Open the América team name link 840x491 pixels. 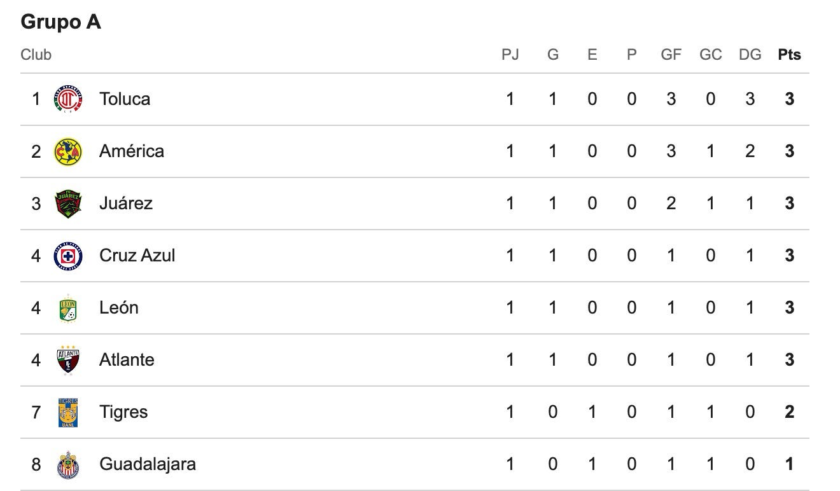pos(132,151)
